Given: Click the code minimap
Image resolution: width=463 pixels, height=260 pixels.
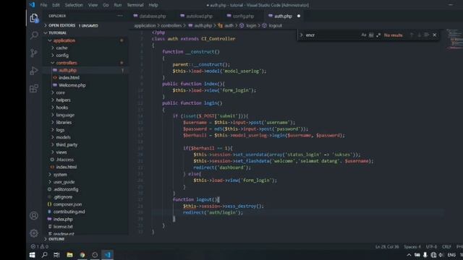Looking at the screenshot, I should click(x=454, y=39).
